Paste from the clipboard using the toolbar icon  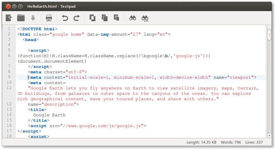coord(117,18)
